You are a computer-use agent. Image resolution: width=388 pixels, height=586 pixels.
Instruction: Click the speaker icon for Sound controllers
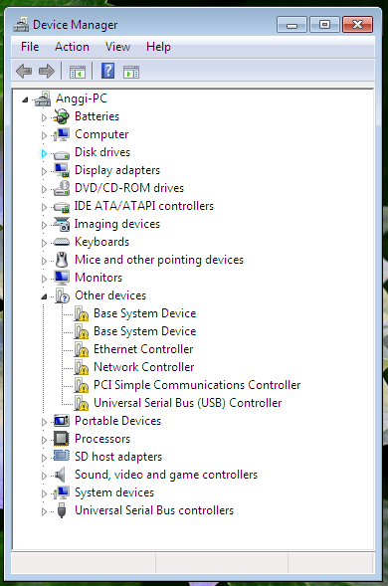[60, 475]
